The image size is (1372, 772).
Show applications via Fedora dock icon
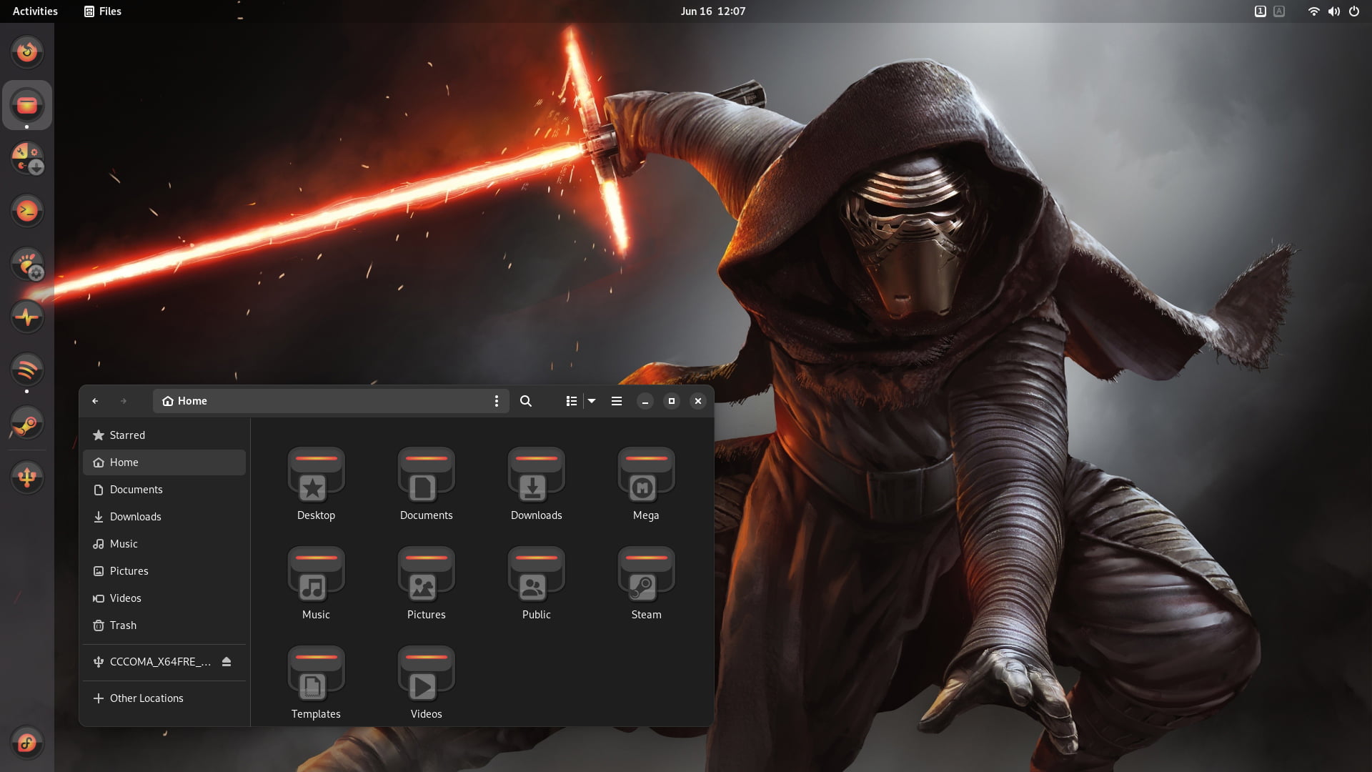pyautogui.click(x=27, y=743)
